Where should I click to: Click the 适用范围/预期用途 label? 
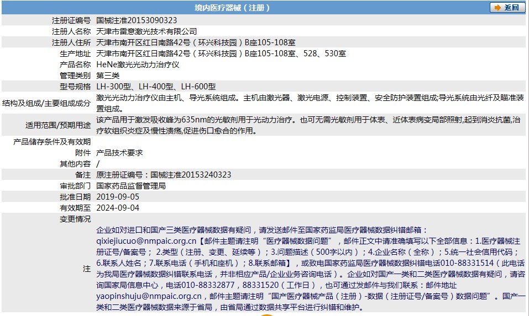(58, 125)
